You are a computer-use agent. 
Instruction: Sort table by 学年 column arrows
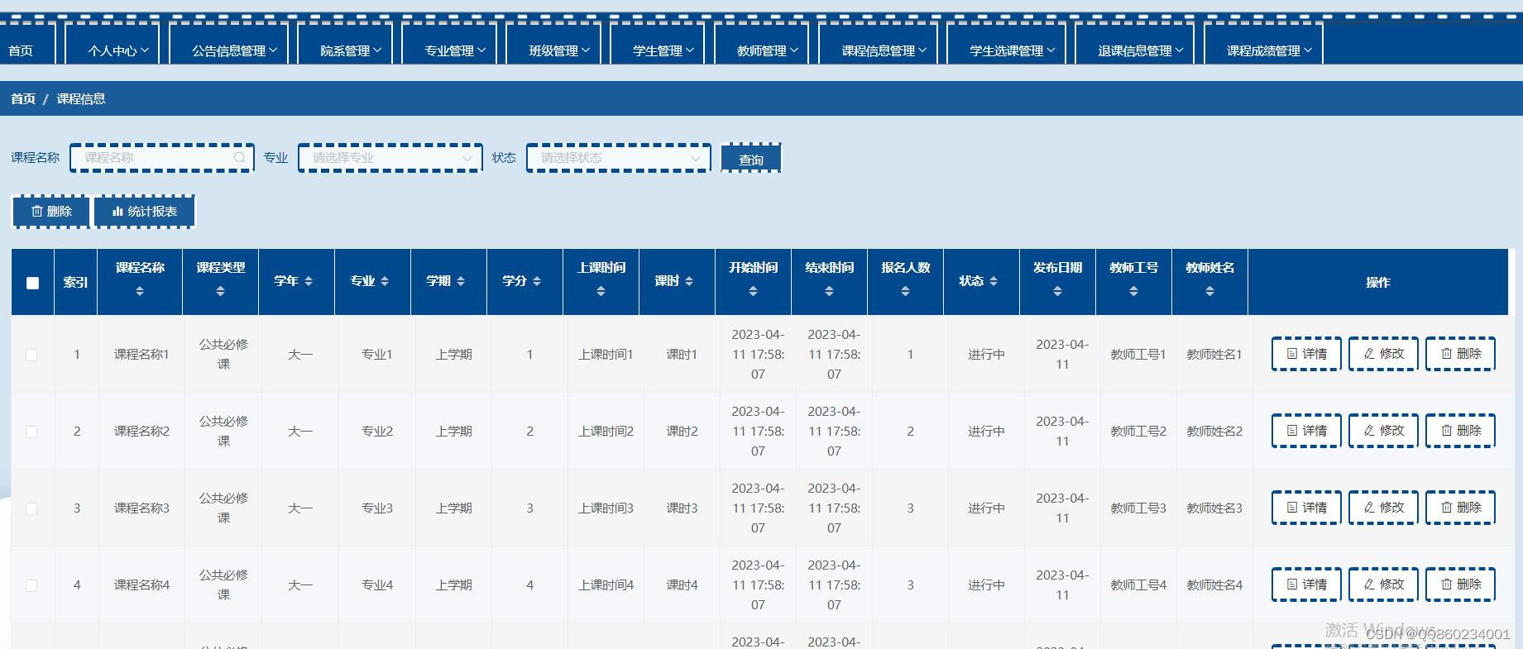[309, 281]
